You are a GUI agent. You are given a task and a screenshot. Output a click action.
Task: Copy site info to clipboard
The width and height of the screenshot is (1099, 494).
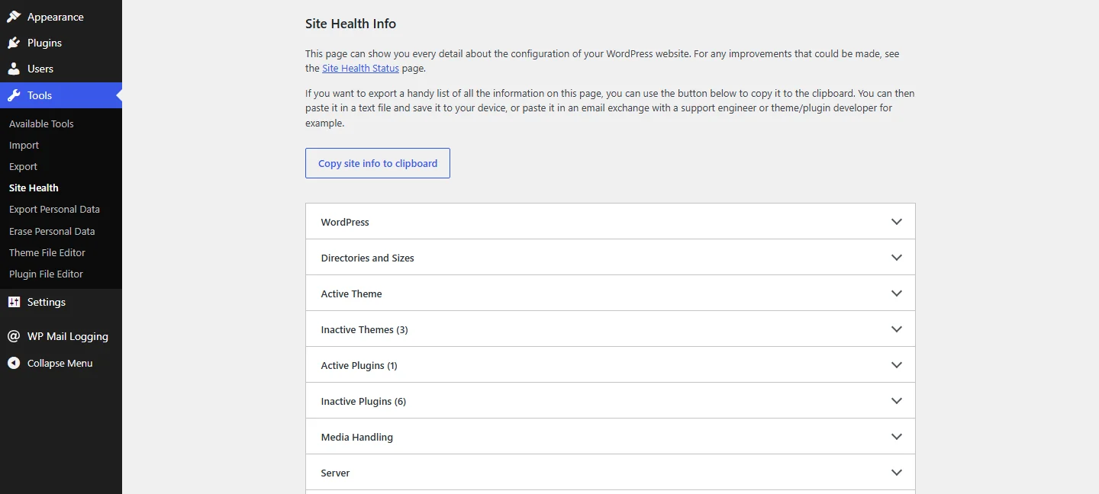point(378,163)
